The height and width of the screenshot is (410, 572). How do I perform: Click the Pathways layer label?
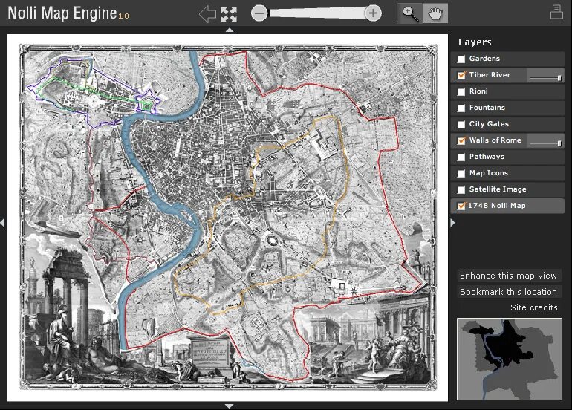point(487,157)
